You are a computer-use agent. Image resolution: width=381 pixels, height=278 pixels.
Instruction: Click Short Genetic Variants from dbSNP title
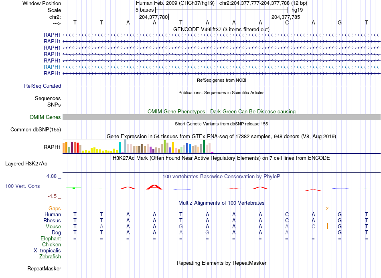221,124
